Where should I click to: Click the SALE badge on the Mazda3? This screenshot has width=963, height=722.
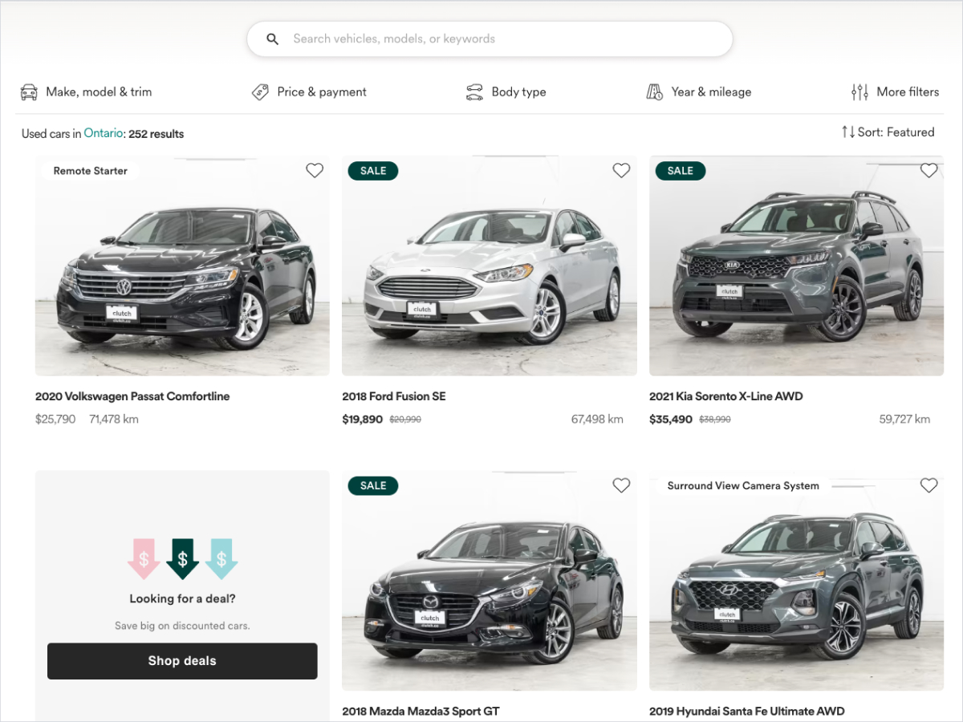(373, 485)
